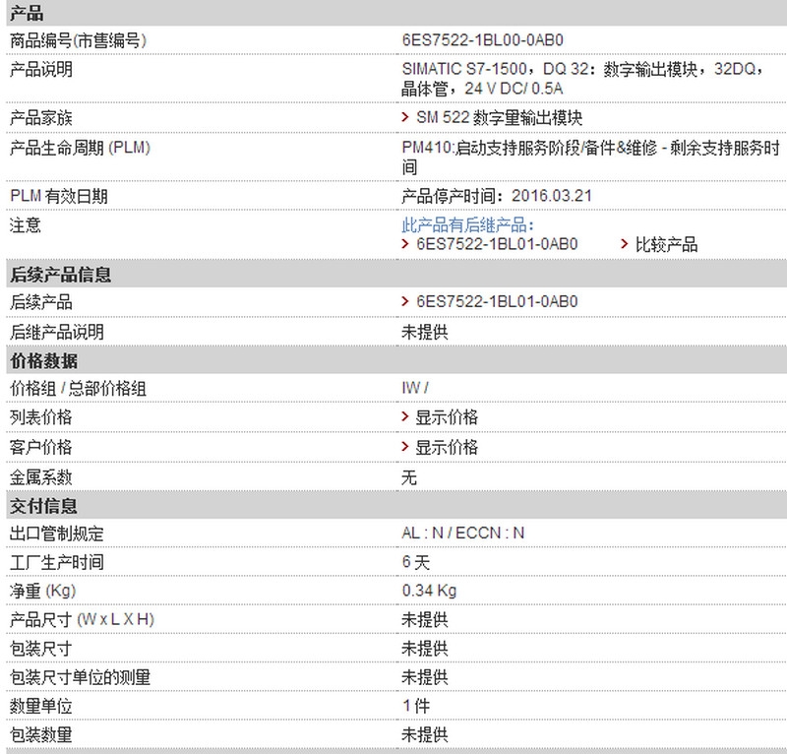Open 6ES7522-1BL01-0AB0 link in 后续产品 row
Image resolution: width=787 pixels, height=754 pixels.
click(497, 302)
